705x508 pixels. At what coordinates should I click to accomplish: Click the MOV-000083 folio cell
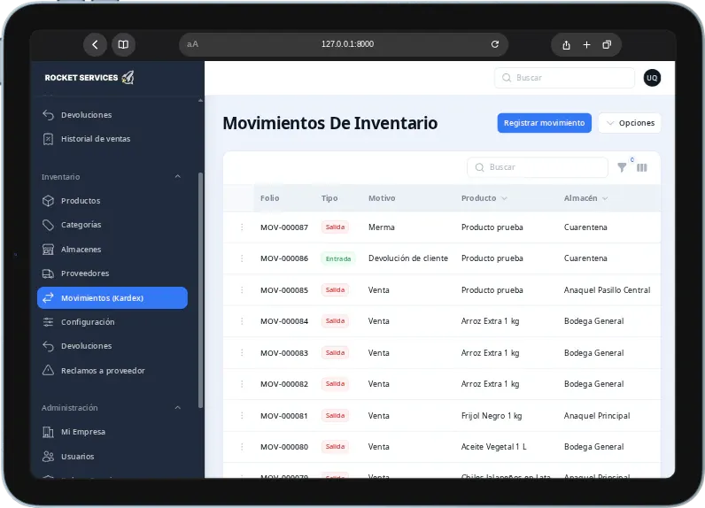click(284, 353)
